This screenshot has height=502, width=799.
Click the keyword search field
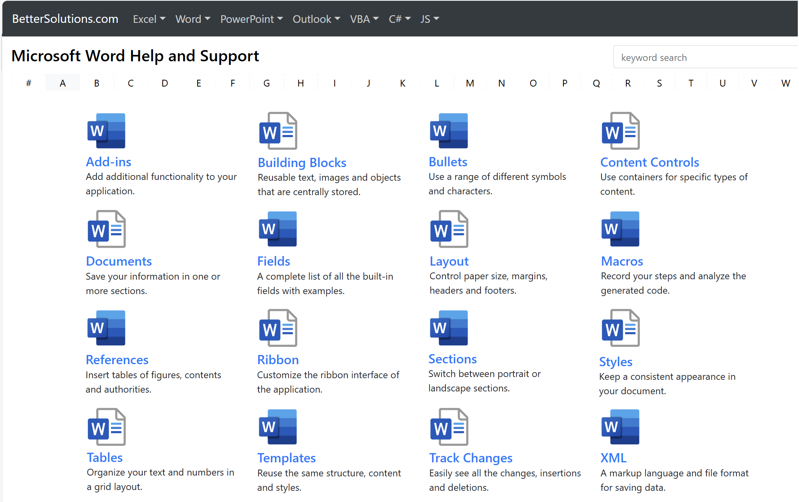point(705,57)
